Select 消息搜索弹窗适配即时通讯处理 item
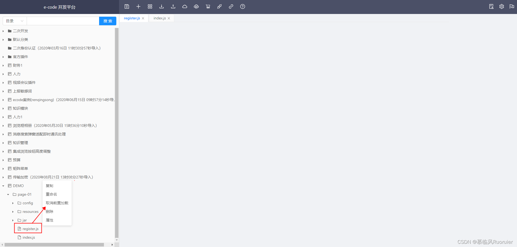 coord(39,134)
